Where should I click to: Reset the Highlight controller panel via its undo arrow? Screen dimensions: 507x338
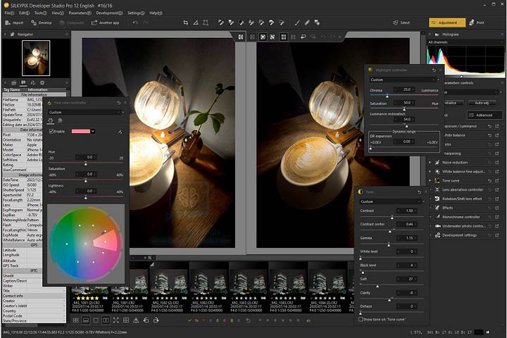click(434, 70)
